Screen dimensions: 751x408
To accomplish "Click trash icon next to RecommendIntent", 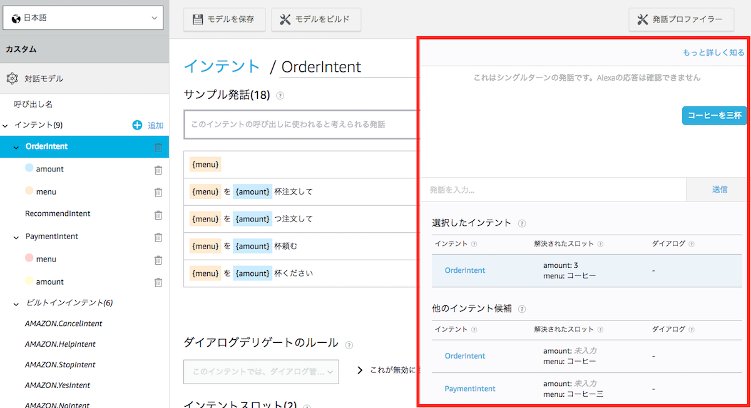I will 158,215.
